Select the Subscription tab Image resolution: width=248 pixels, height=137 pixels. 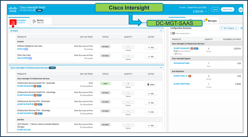coord(19,21)
